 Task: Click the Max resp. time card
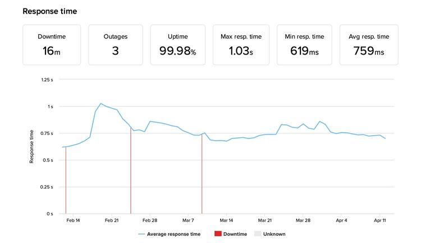pos(241,44)
